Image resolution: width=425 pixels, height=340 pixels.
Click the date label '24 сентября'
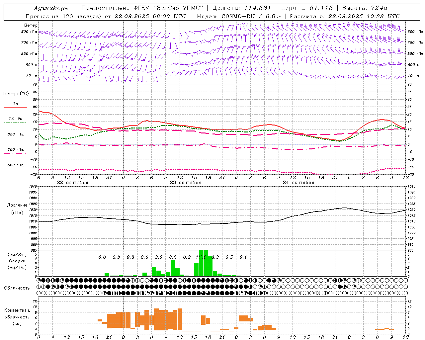click(x=298, y=183)
